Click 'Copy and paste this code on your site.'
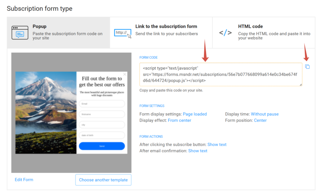321x191 pixels. pos(171,90)
